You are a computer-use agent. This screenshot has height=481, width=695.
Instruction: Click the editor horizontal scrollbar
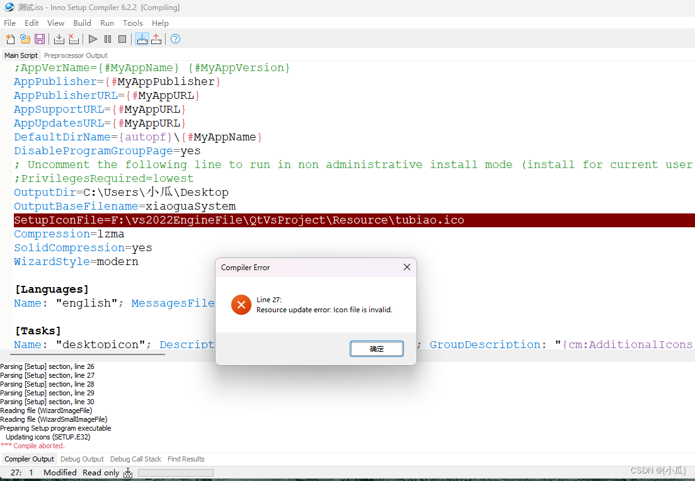click(88, 354)
